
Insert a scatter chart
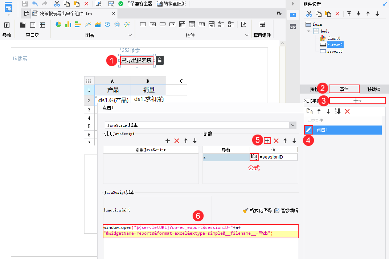point(127,24)
